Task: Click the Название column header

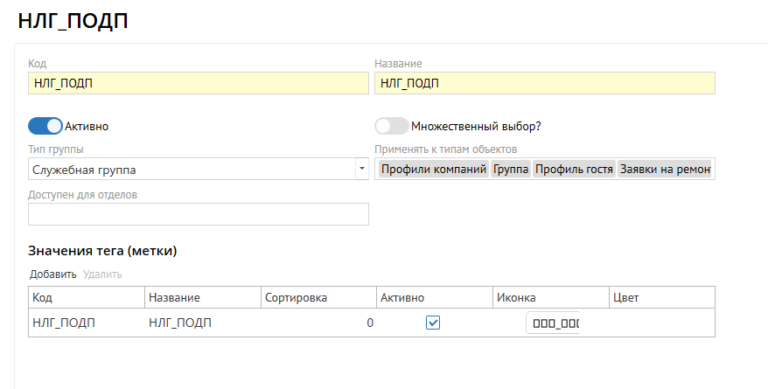Action: pyautogui.click(x=202, y=297)
